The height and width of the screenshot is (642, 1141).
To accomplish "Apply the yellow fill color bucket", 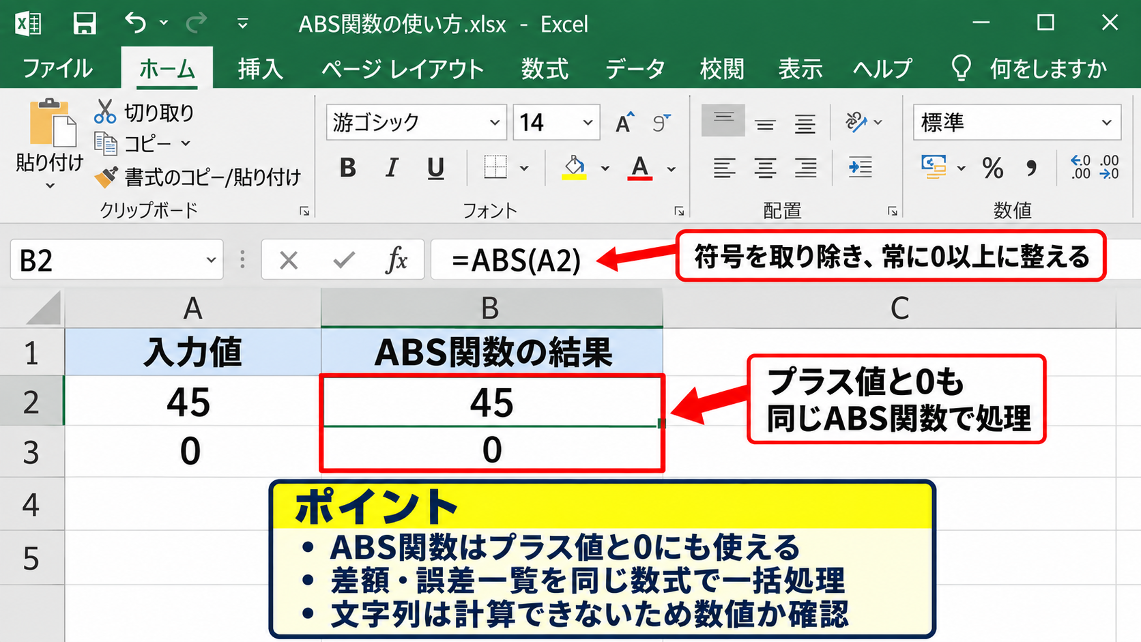I will (575, 168).
